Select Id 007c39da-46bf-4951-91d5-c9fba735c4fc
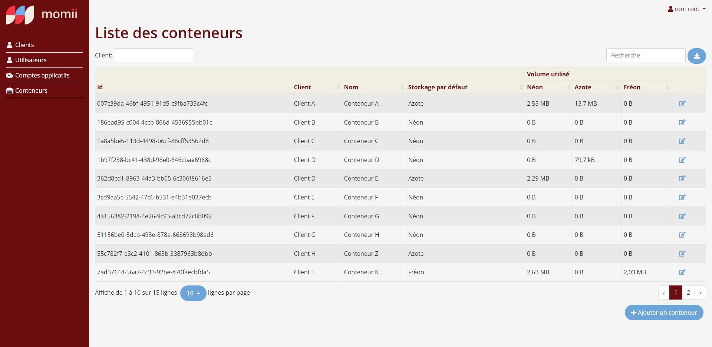This screenshot has width=712, height=347. pyautogui.click(x=152, y=103)
